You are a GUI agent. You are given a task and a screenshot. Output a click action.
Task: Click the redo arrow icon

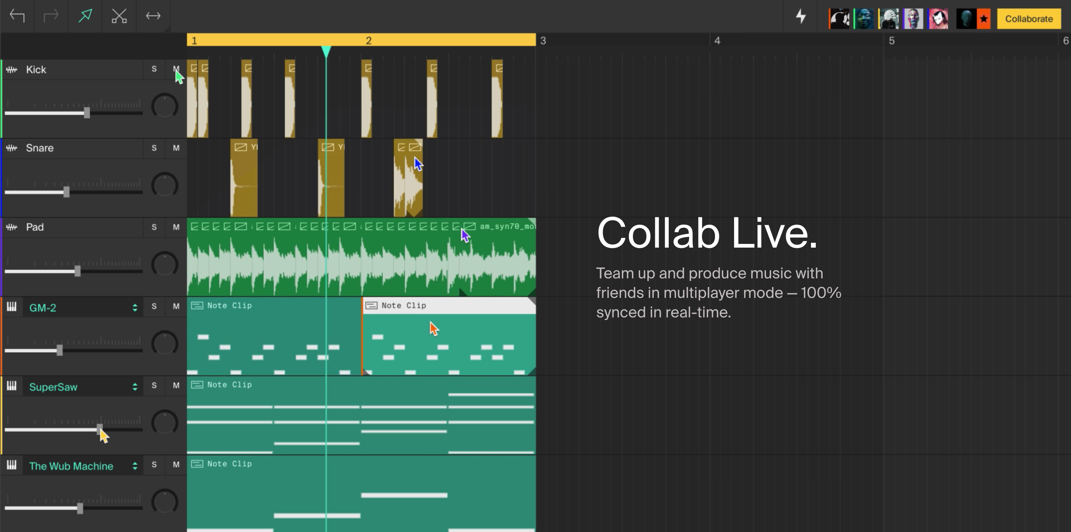click(x=51, y=16)
